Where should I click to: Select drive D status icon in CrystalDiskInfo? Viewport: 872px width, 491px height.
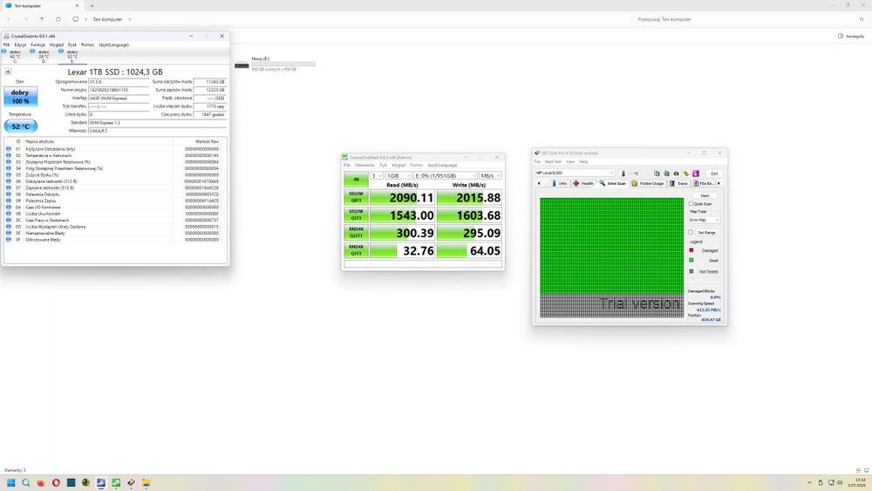32,51
